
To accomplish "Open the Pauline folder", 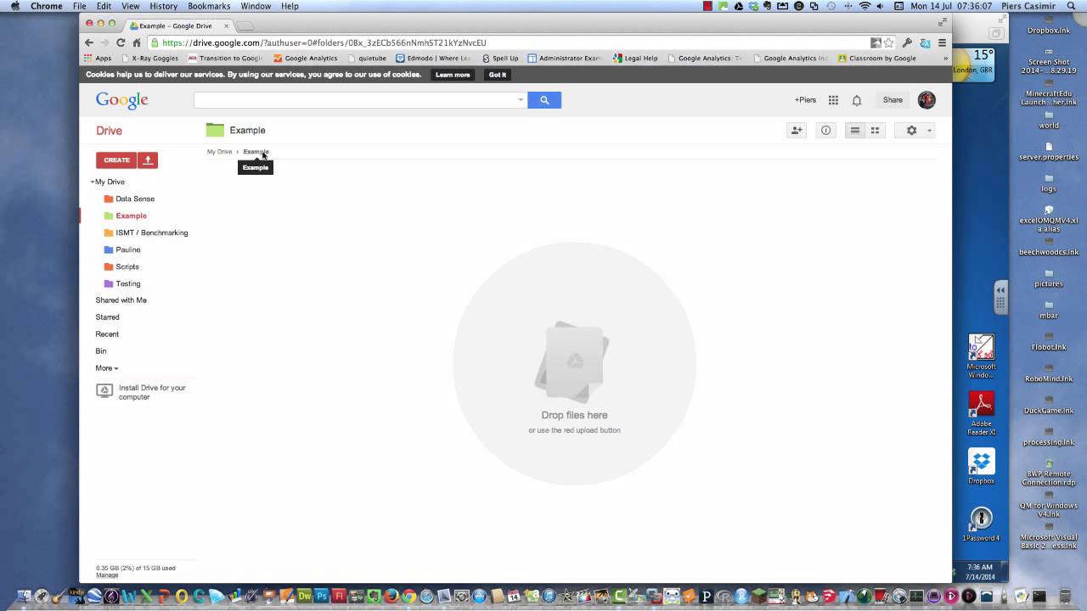I will coord(127,249).
